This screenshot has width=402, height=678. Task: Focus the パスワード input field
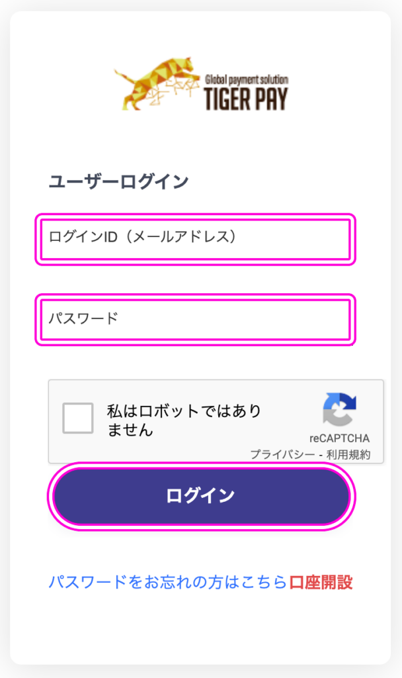[x=195, y=320]
